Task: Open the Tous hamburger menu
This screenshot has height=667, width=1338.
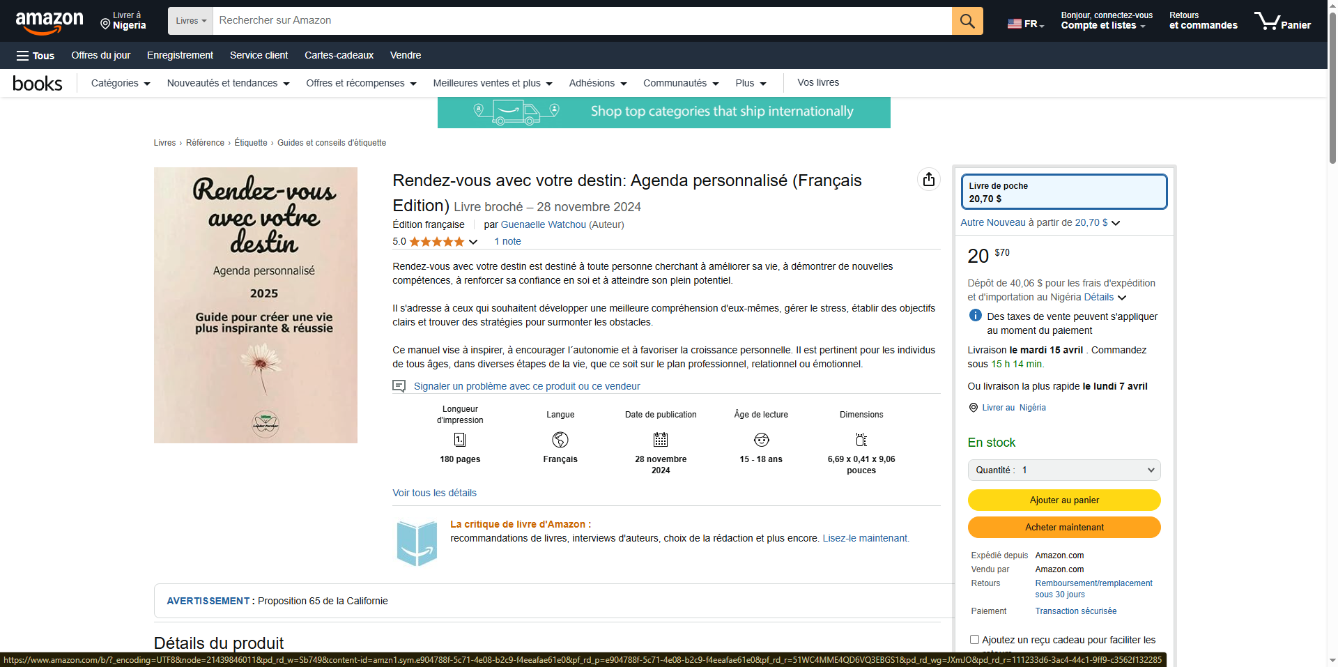Action: click(x=36, y=56)
